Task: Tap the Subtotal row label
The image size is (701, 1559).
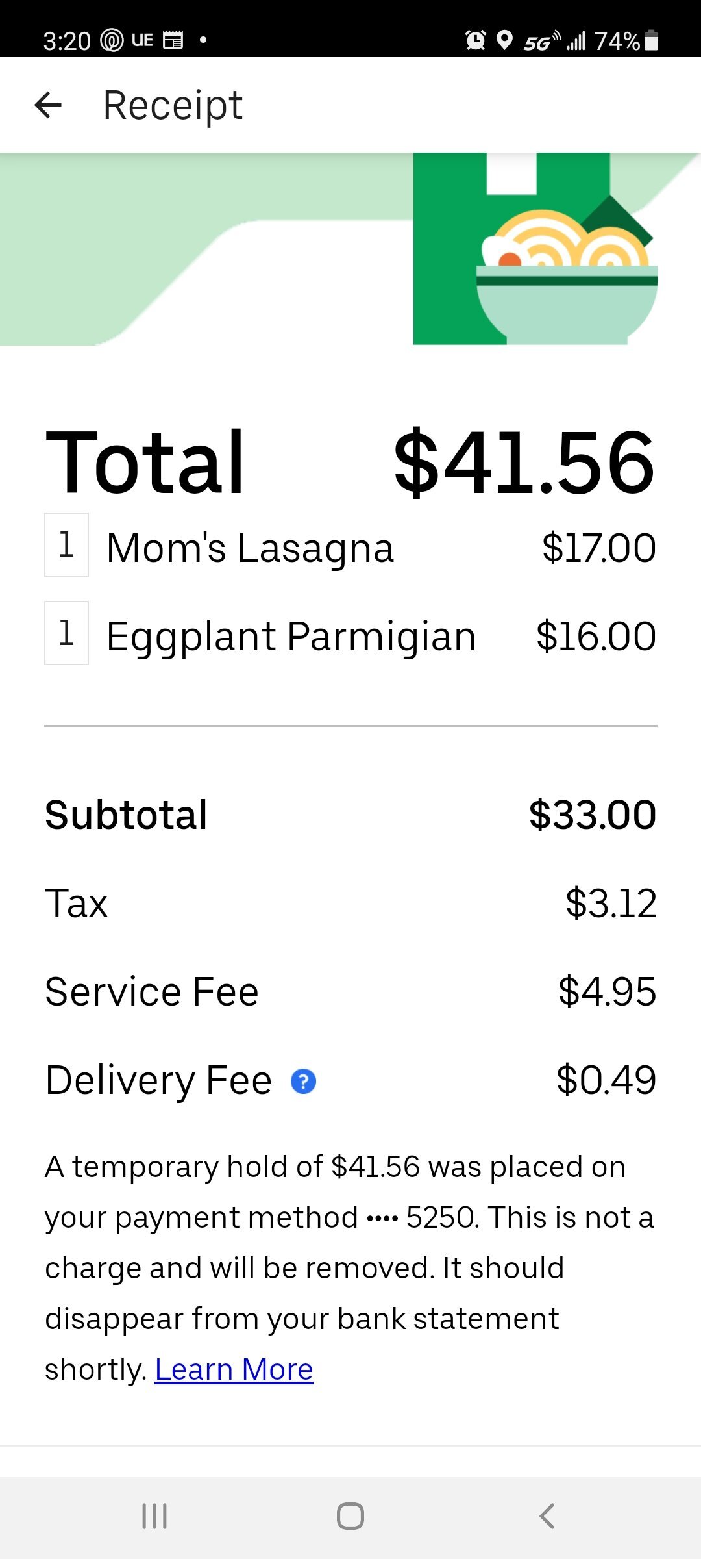Action: pyautogui.click(x=126, y=815)
